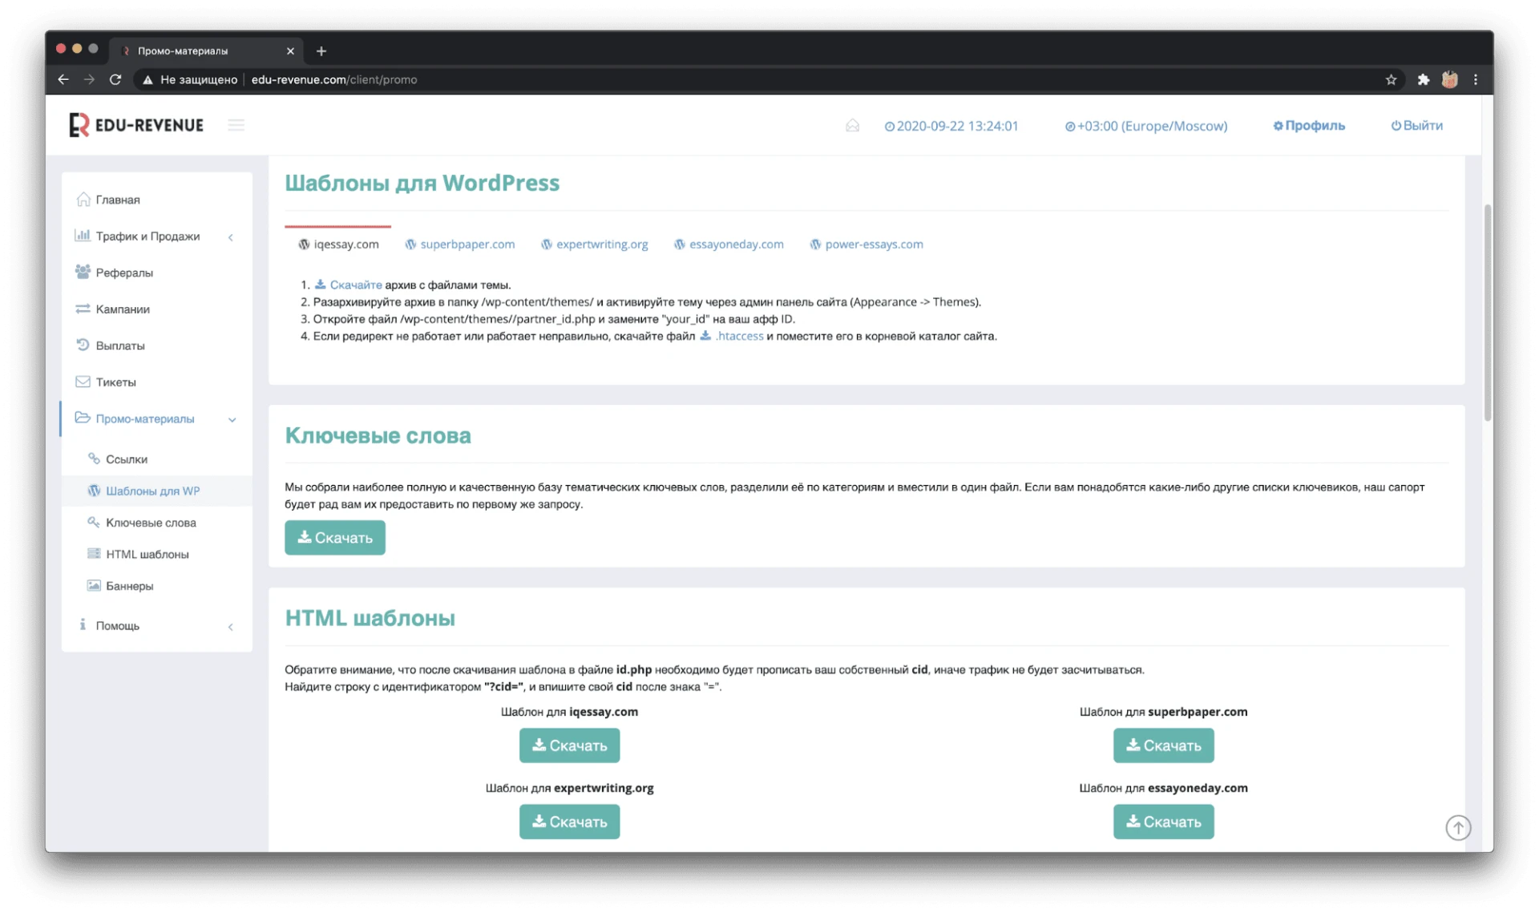The width and height of the screenshot is (1539, 913).
Task: Open the browser extensions puzzle icon
Action: [1423, 79]
